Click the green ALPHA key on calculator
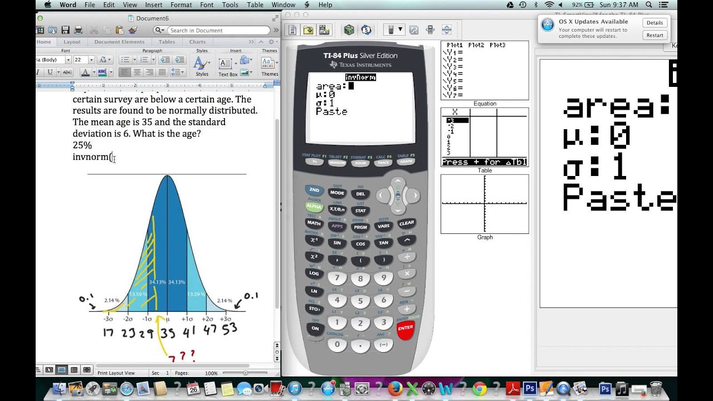The height and width of the screenshot is (401, 713). [x=314, y=206]
